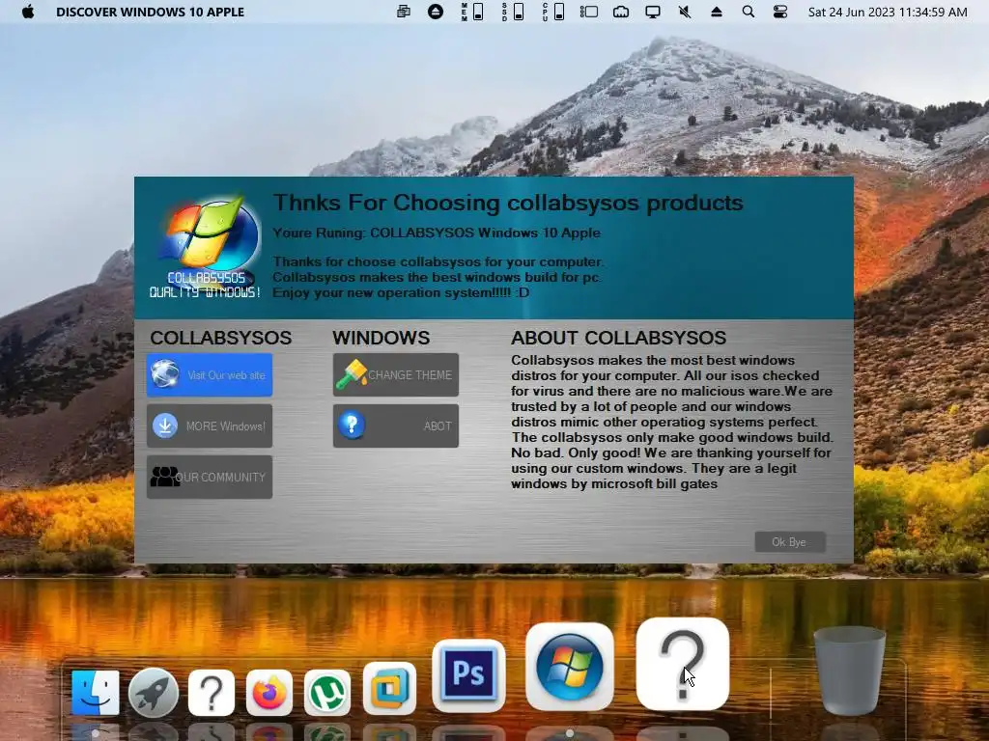This screenshot has height=741, width=989.
Task: Click the small question mark dock icon beside Launchpad
Action: pos(212,693)
